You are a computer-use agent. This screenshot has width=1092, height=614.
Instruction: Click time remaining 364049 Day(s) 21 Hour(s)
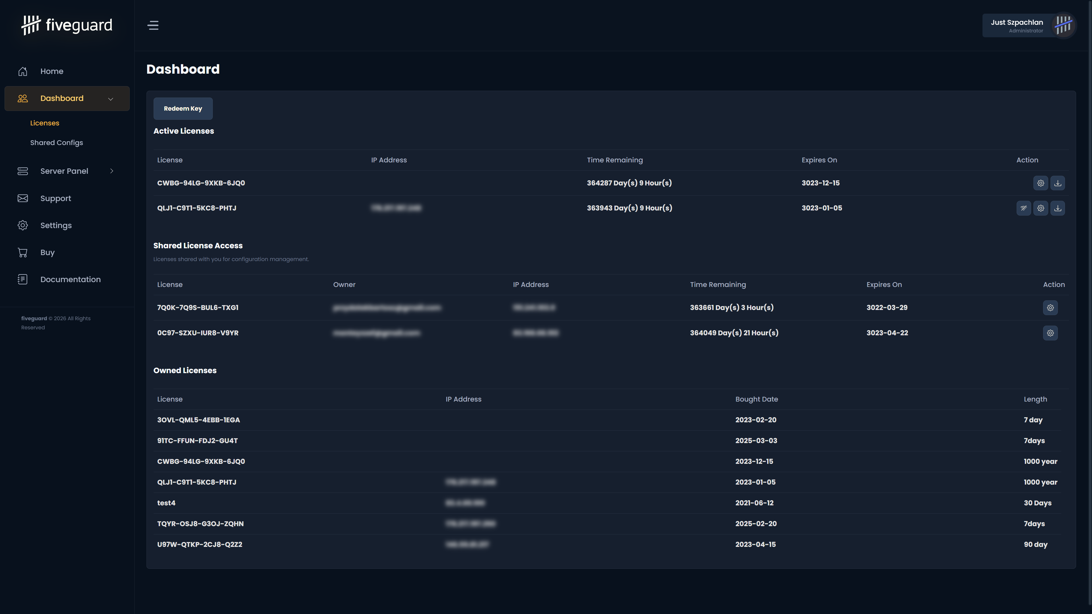click(x=734, y=333)
